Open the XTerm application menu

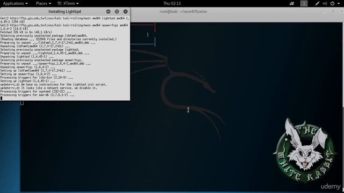point(68,3)
